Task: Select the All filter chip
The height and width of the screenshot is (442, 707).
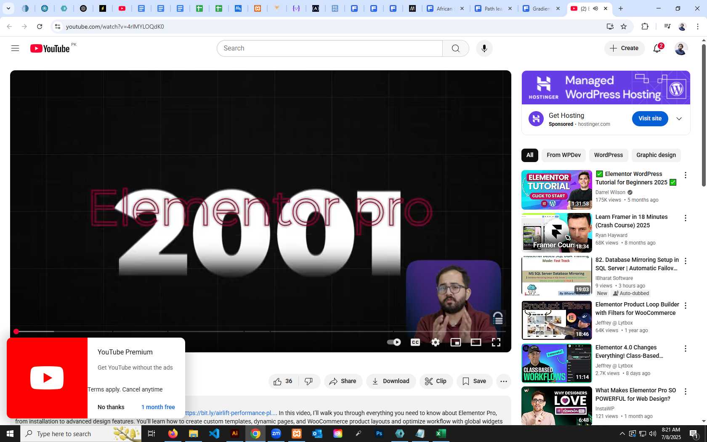Action: [530, 155]
